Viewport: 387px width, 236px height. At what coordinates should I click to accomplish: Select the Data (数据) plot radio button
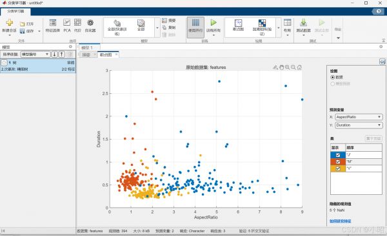[332, 77]
